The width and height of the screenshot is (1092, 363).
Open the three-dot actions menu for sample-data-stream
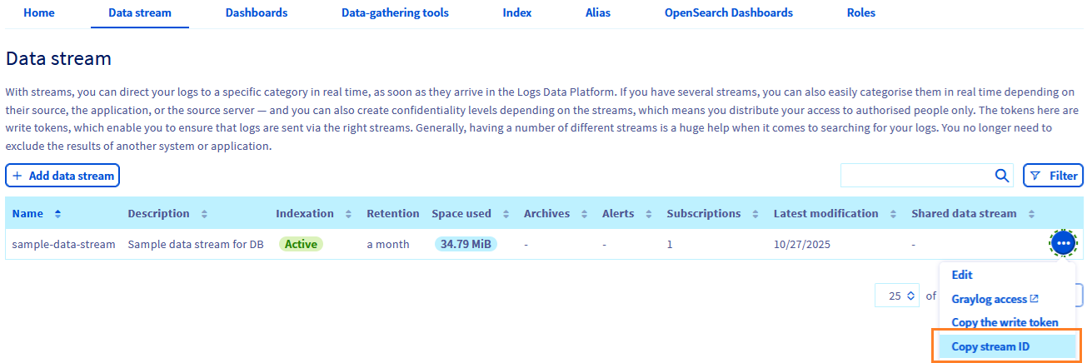(1063, 243)
